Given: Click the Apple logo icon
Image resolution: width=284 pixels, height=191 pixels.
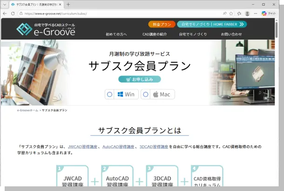Looking at the screenshot, I should pyautogui.click(x=156, y=95).
